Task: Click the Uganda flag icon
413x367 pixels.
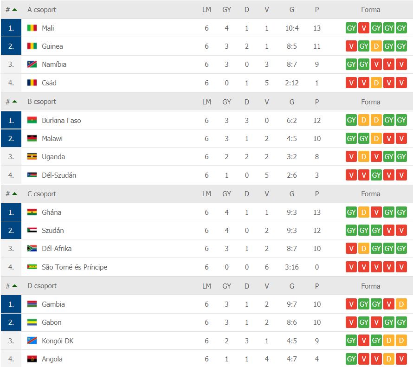Action: pyautogui.click(x=32, y=157)
